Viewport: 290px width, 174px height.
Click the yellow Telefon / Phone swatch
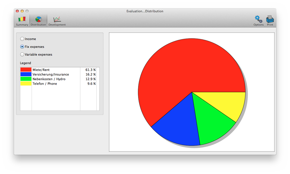(26, 84)
